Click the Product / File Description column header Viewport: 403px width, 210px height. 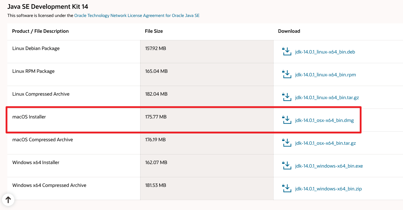click(40, 31)
